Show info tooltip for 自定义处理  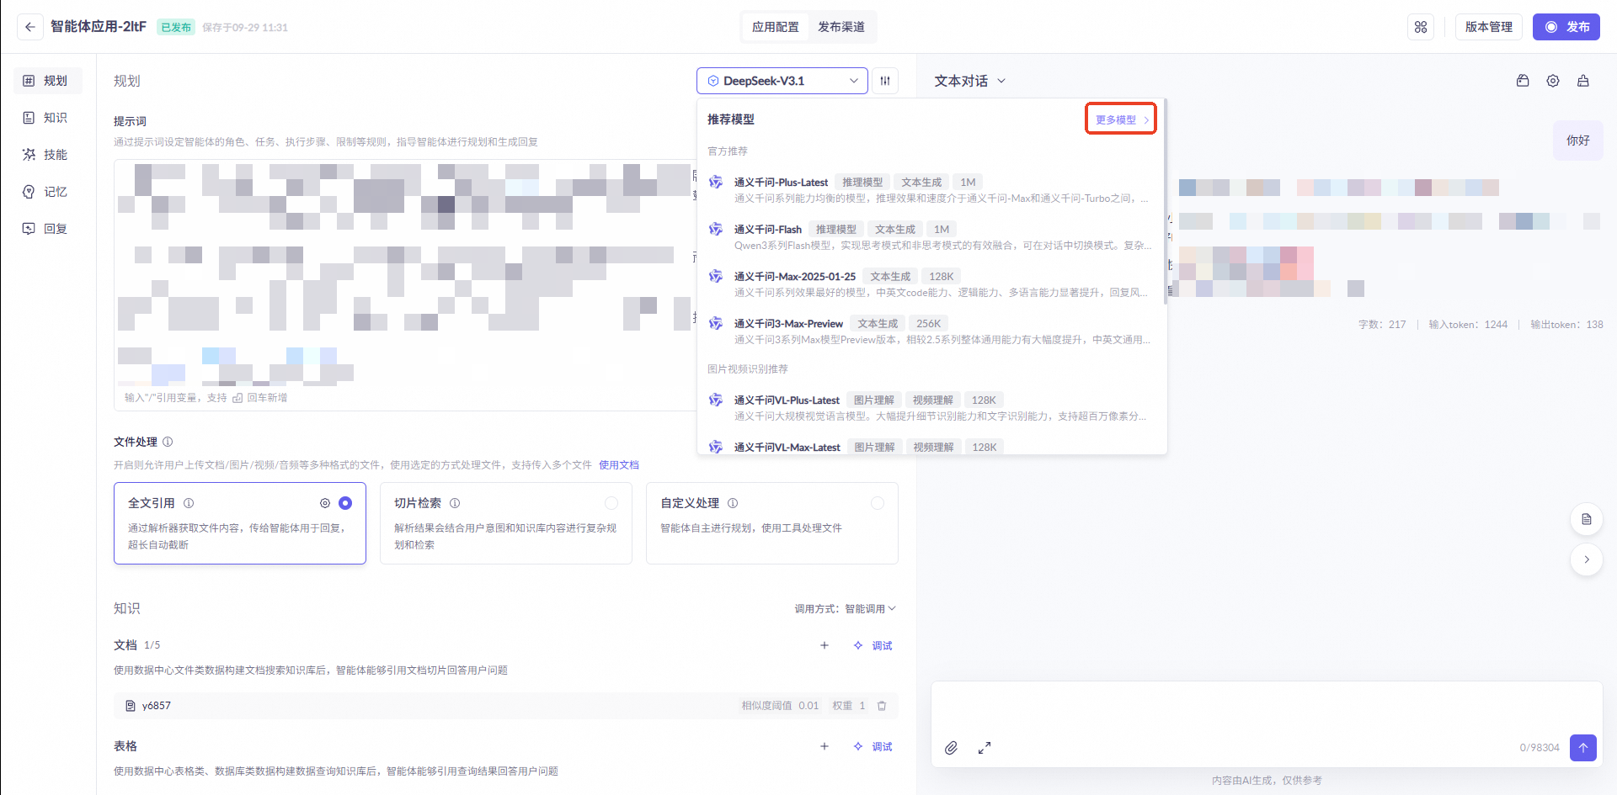click(733, 503)
